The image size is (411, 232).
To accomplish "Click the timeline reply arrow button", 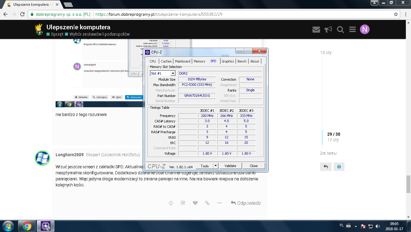I will (x=326, y=167).
